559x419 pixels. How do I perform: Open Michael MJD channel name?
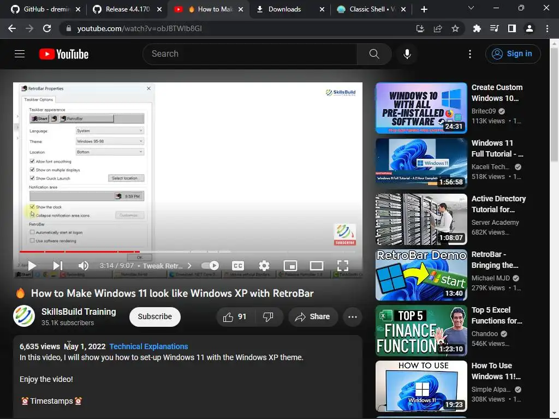491,278
